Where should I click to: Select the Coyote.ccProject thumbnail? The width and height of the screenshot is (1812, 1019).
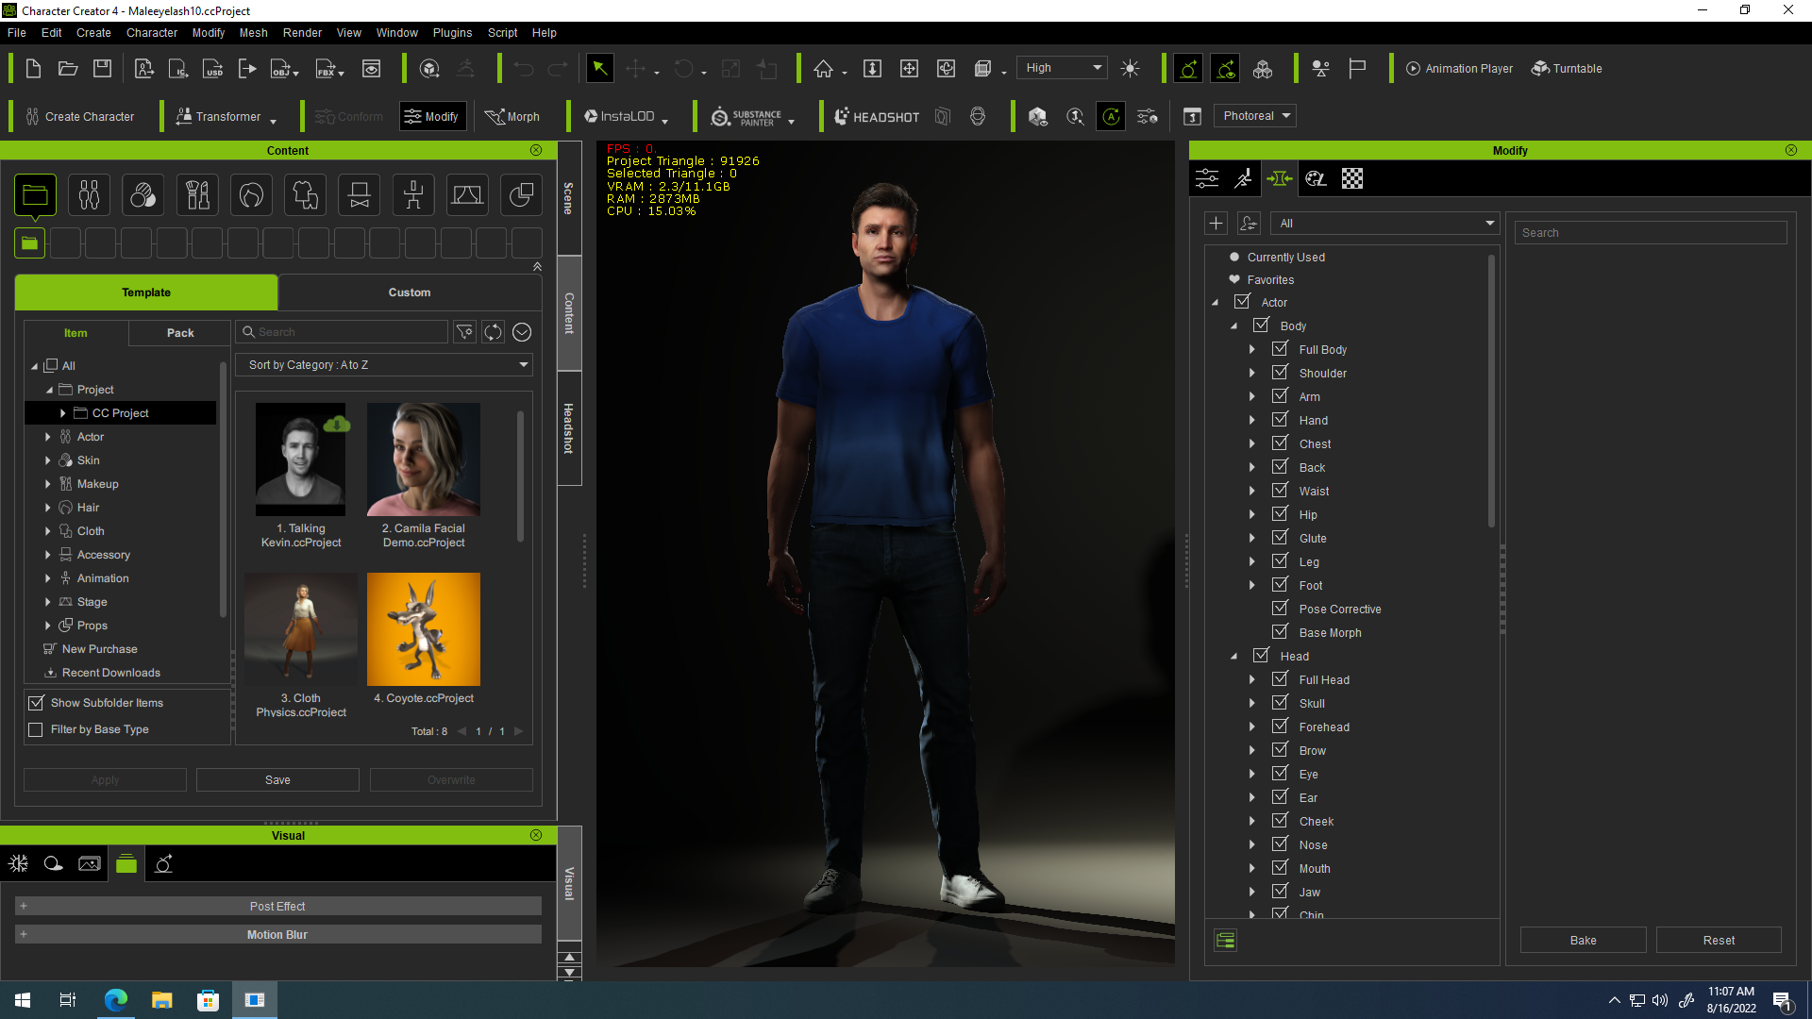[423, 629]
